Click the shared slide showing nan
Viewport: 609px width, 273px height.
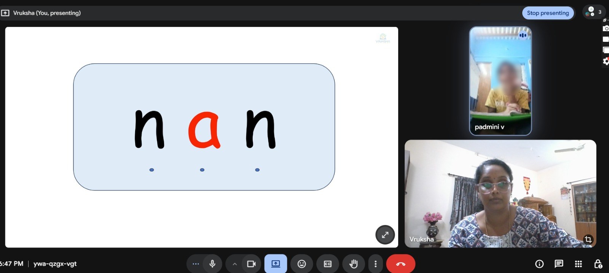pos(201,137)
